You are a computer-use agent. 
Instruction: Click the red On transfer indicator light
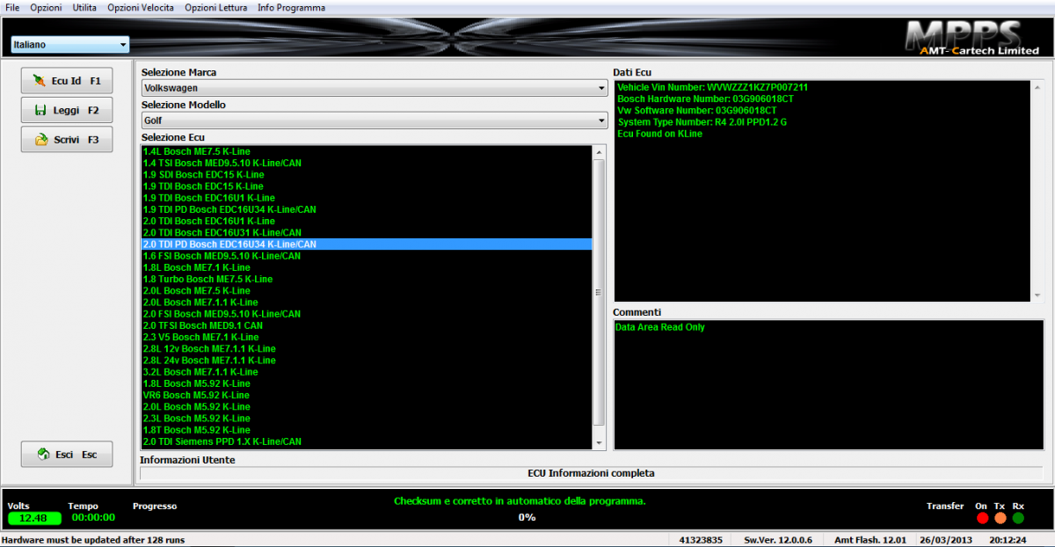(982, 518)
